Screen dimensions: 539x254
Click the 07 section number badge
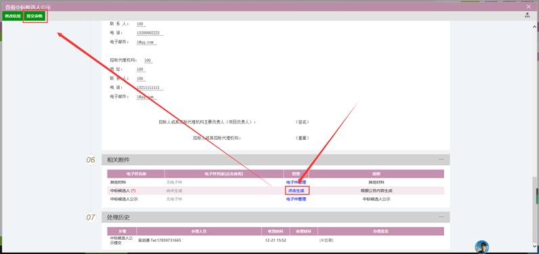91,218
